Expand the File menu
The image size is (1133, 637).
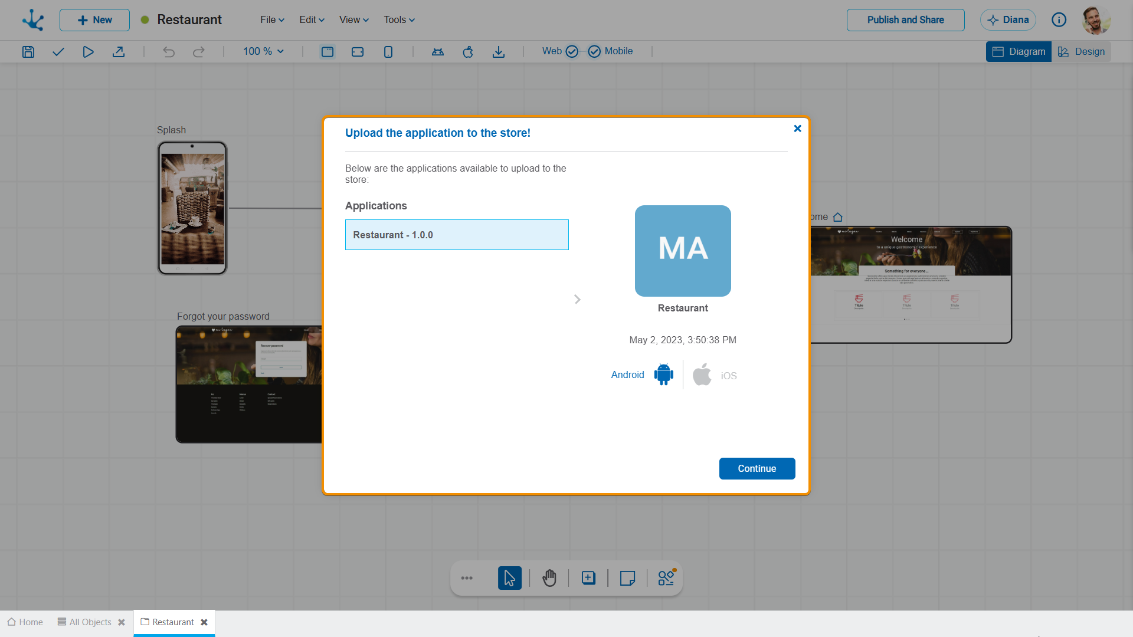[x=272, y=20]
